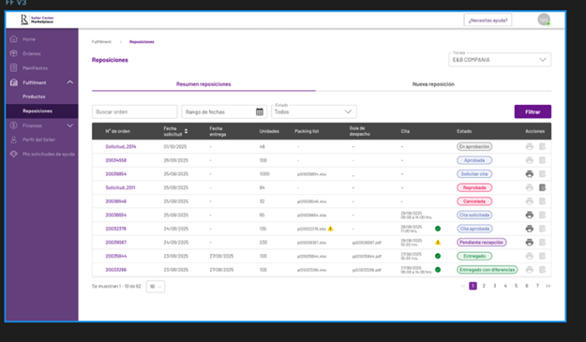586x342 pixels.
Task: Click the Seller Center Marketplace logo
Action: pyautogui.click(x=37, y=20)
